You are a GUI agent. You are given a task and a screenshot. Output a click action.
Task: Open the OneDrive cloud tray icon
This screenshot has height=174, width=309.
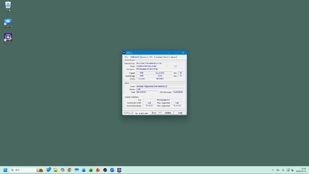click(x=278, y=170)
